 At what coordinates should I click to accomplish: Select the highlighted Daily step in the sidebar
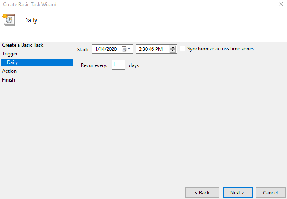point(12,62)
